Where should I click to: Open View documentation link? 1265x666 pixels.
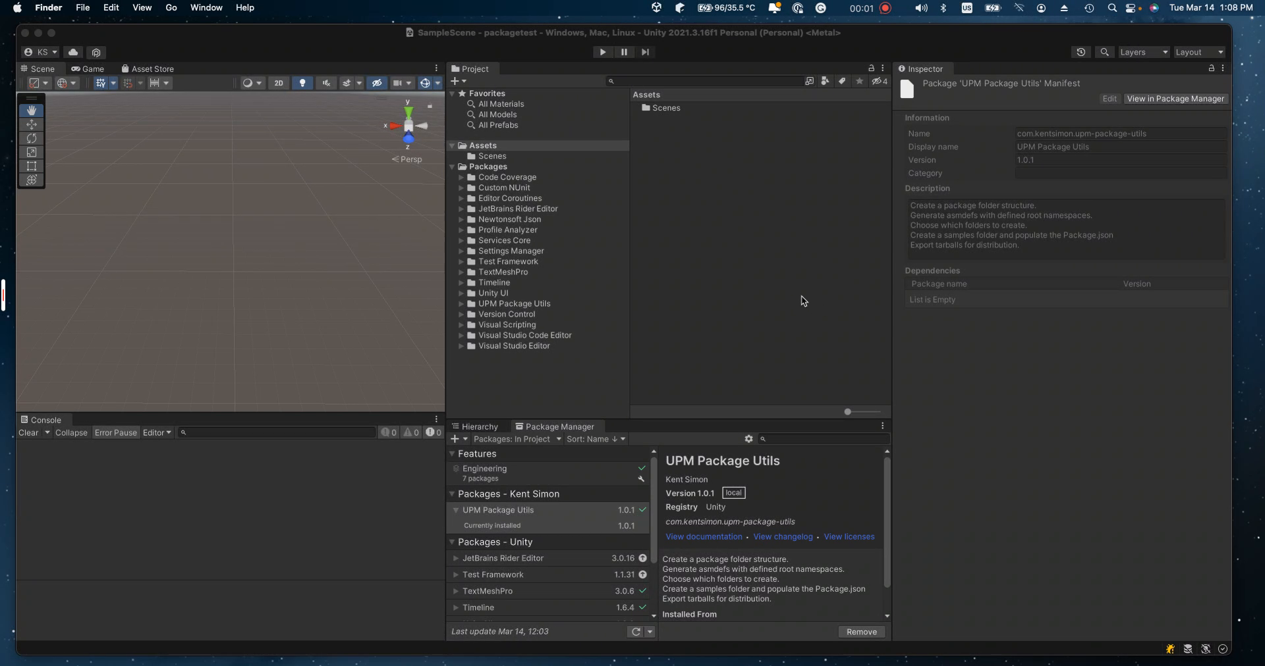pyautogui.click(x=704, y=537)
